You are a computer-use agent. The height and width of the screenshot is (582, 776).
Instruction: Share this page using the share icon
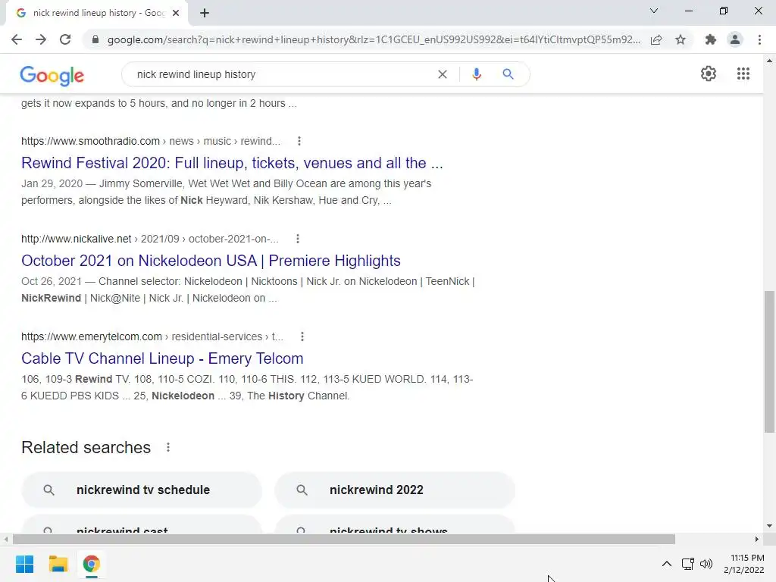pos(656,39)
